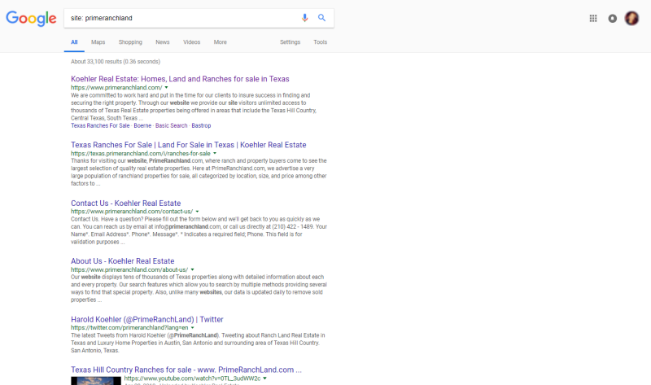Open the Google apps grid

593,18
